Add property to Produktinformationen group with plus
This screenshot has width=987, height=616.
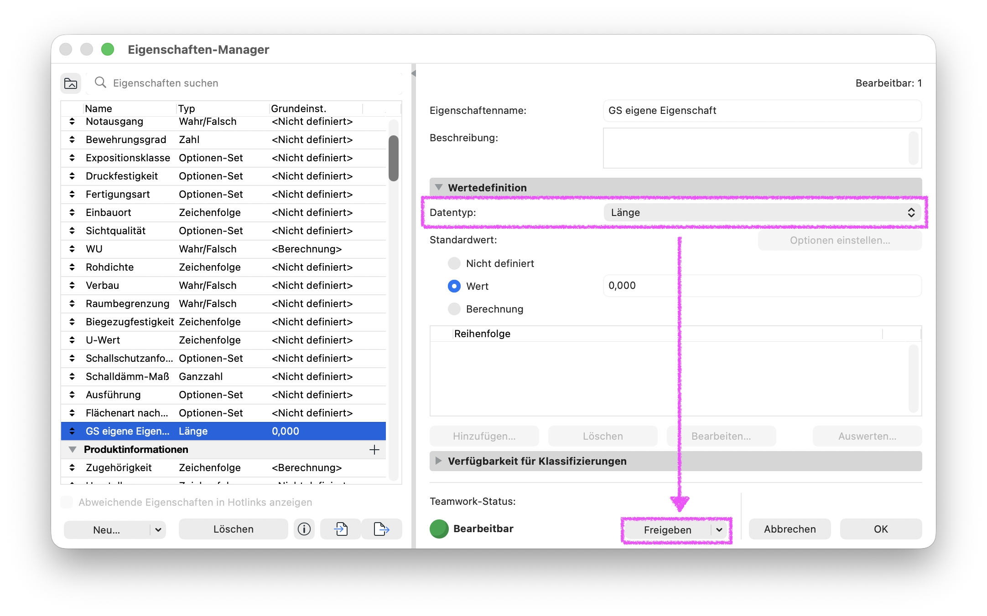(374, 450)
